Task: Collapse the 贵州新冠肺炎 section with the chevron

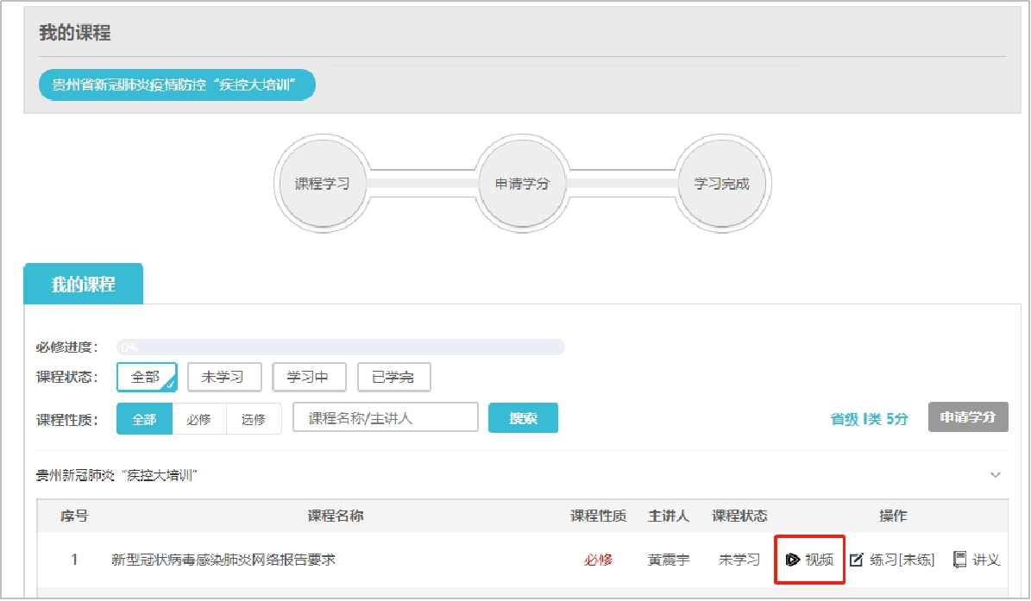Action: [996, 475]
